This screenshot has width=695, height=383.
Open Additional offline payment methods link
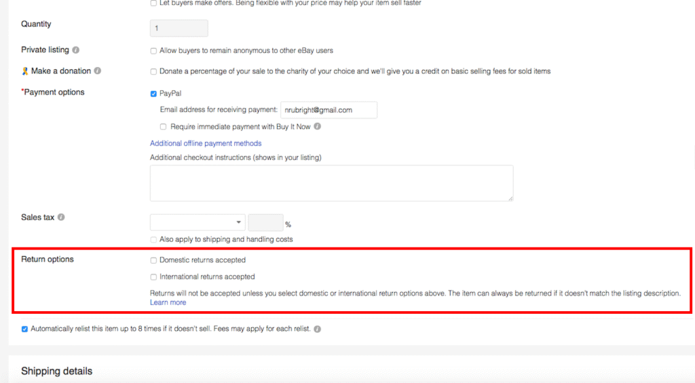206,144
